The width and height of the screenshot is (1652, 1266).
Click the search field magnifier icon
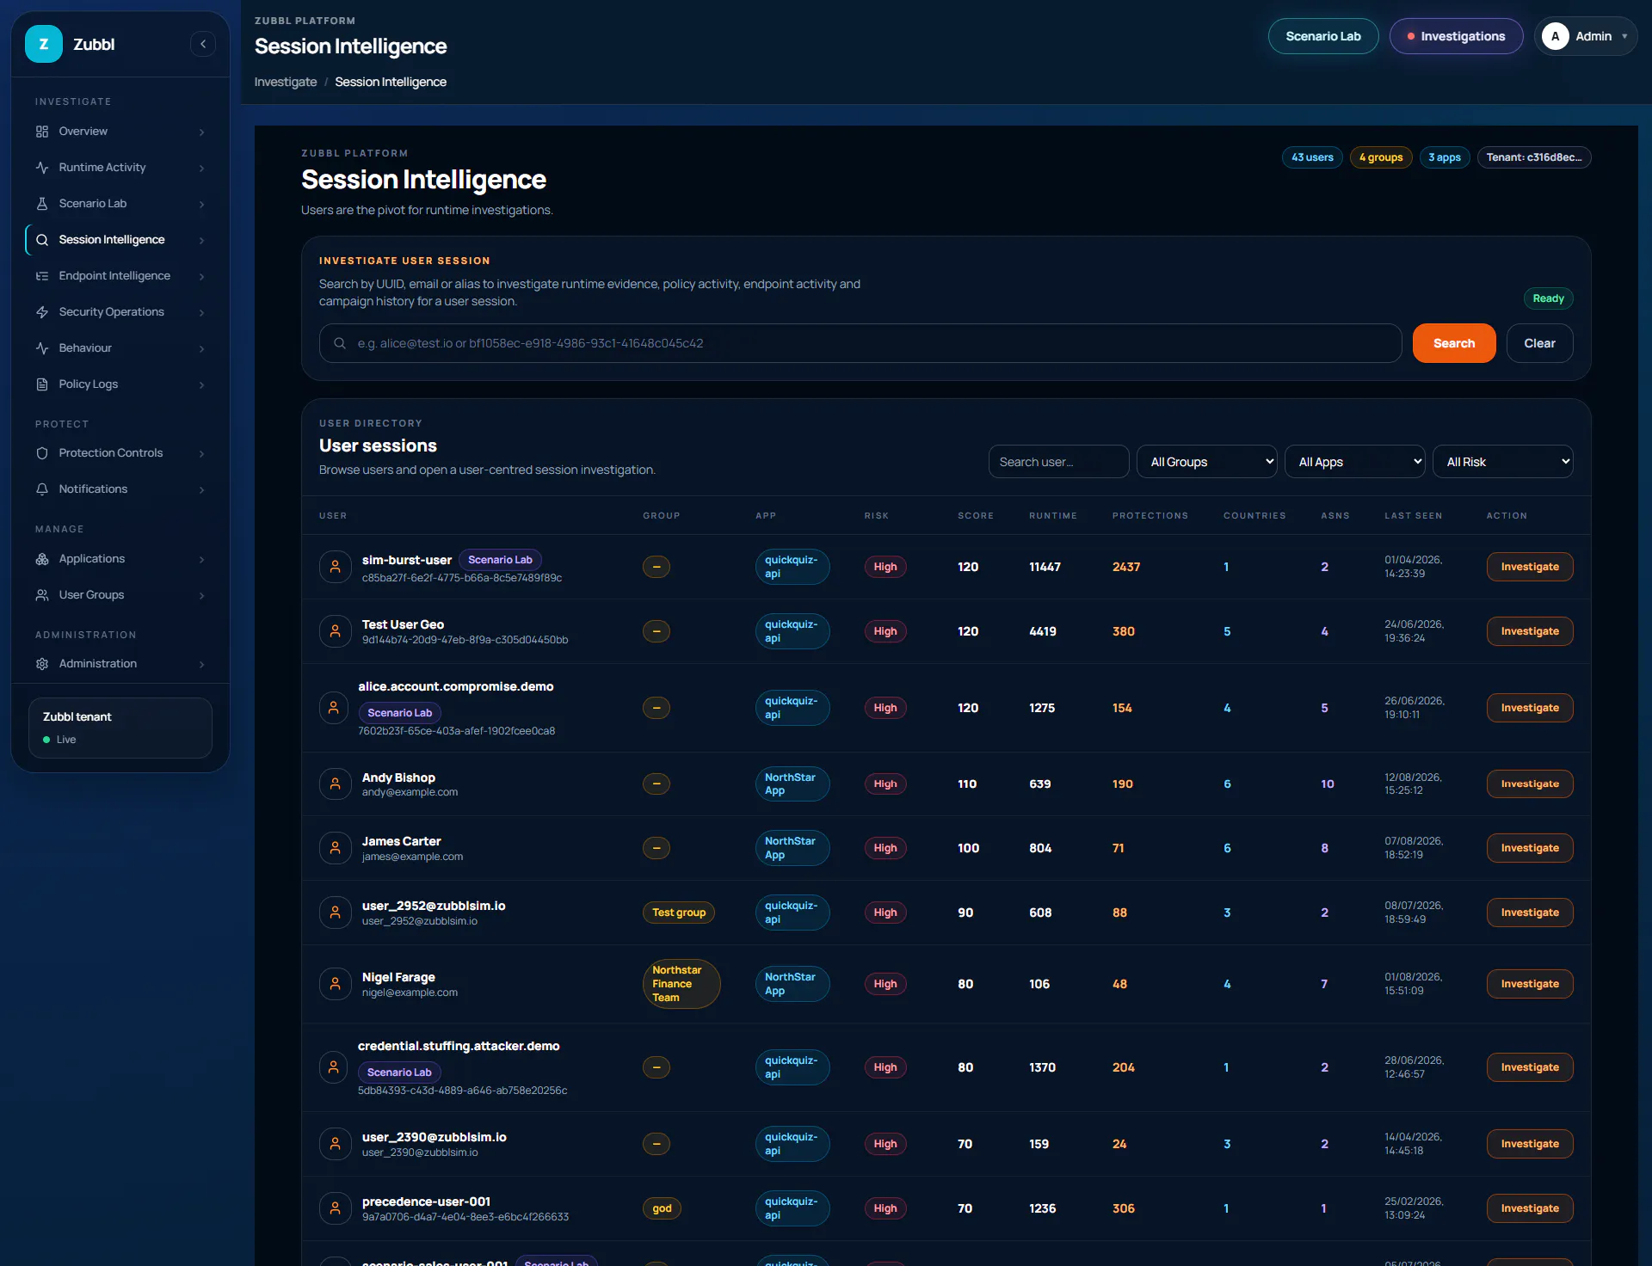pyautogui.click(x=340, y=343)
